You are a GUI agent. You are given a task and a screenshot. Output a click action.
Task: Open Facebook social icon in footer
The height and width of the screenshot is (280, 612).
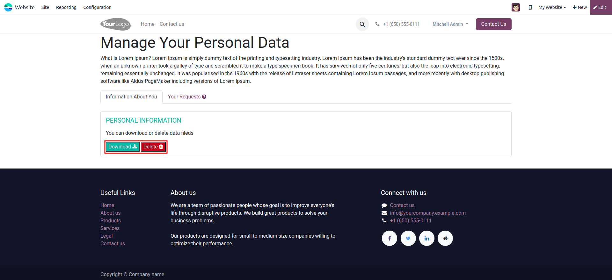389,238
